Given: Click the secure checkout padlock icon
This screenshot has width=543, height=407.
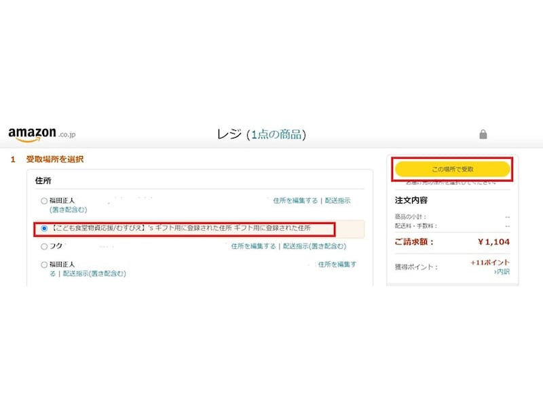Looking at the screenshot, I should tap(483, 133).
